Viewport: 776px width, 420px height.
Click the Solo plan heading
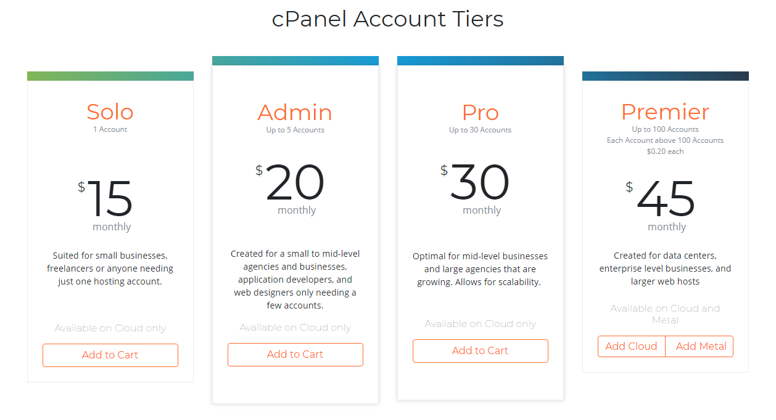point(110,111)
